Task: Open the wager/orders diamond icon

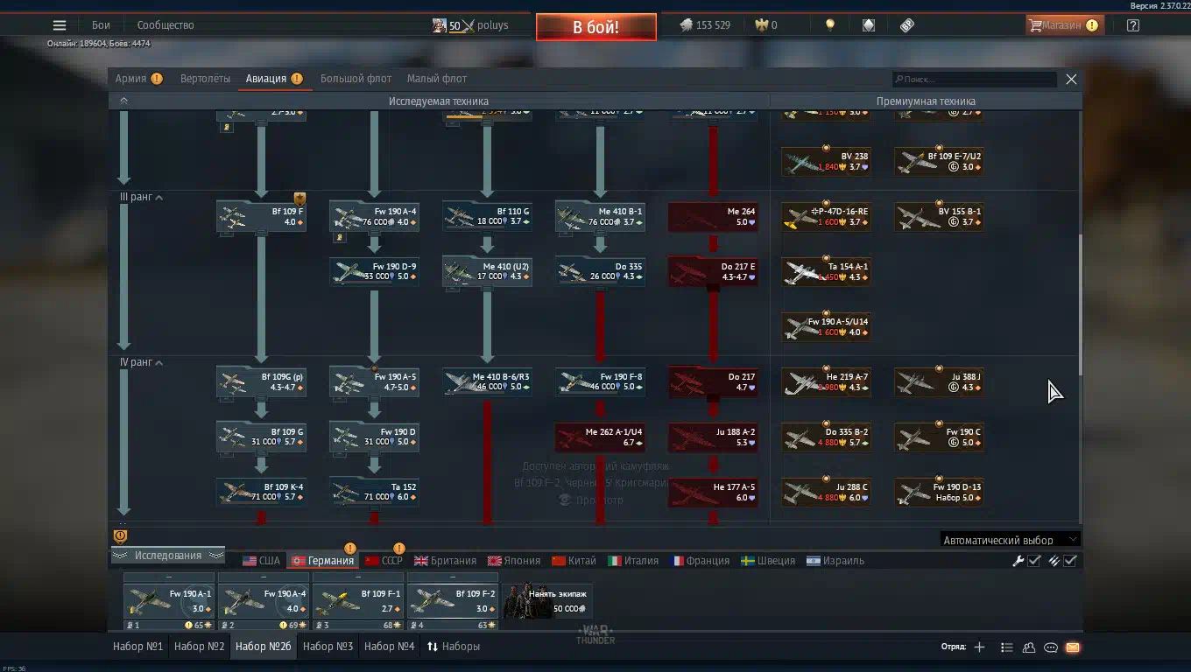Action: coord(868,25)
